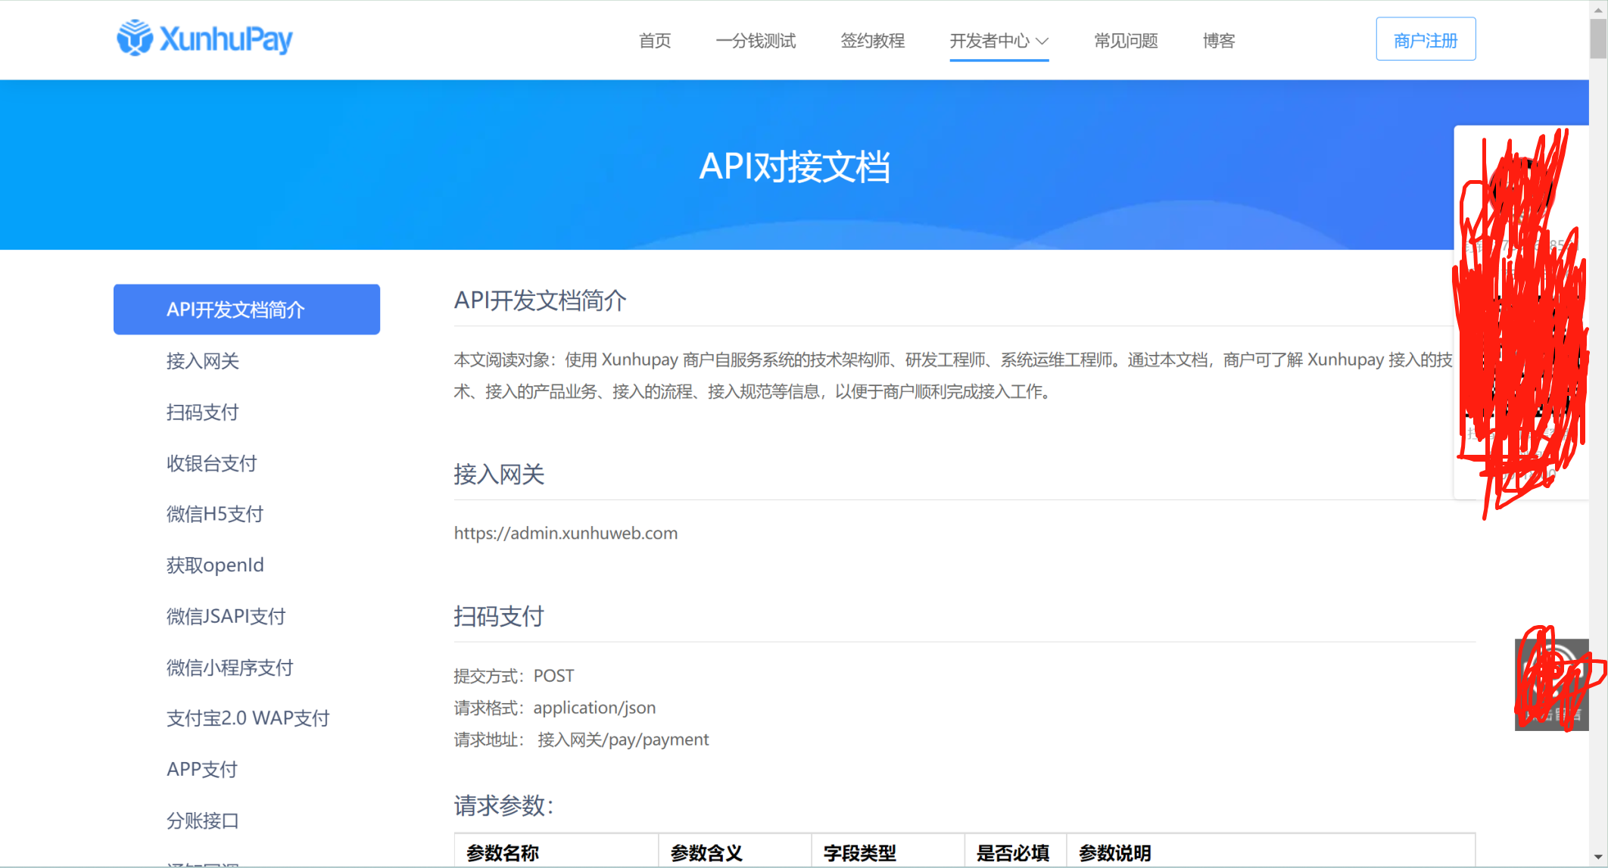Click the page vertical scrollbar thumb

pos(1598,38)
